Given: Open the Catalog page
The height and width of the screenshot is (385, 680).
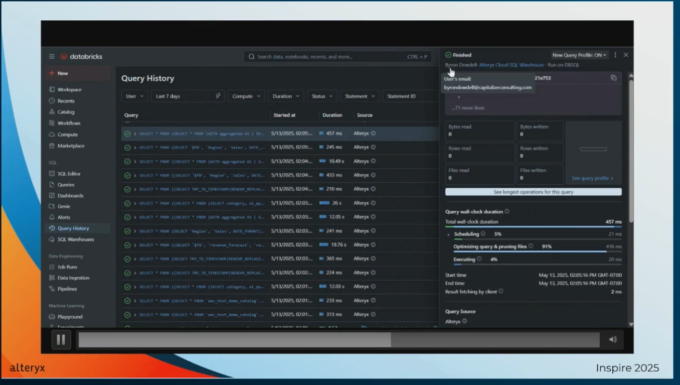Looking at the screenshot, I should tap(66, 112).
